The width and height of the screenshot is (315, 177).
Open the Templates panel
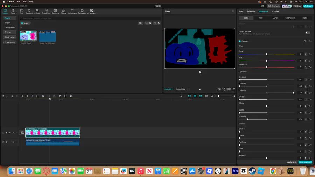click(x=82, y=12)
